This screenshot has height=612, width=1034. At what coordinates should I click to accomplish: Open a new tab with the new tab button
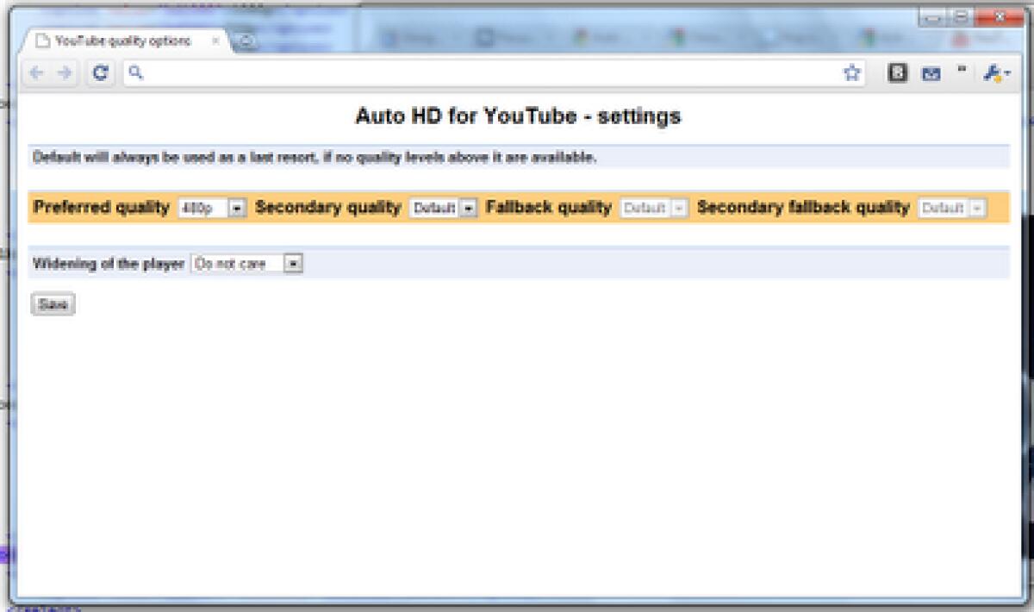tap(246, 41)
